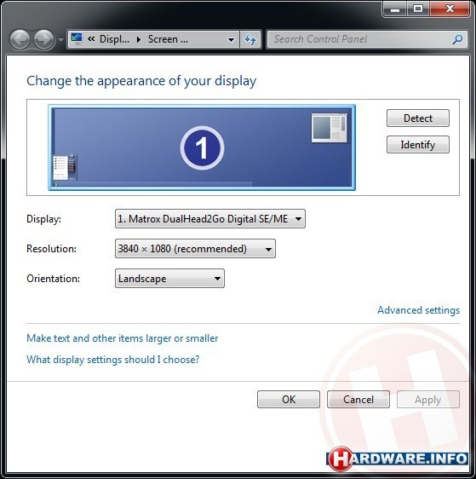Click the refresh icon beside address bar

[x=250, y=39]
